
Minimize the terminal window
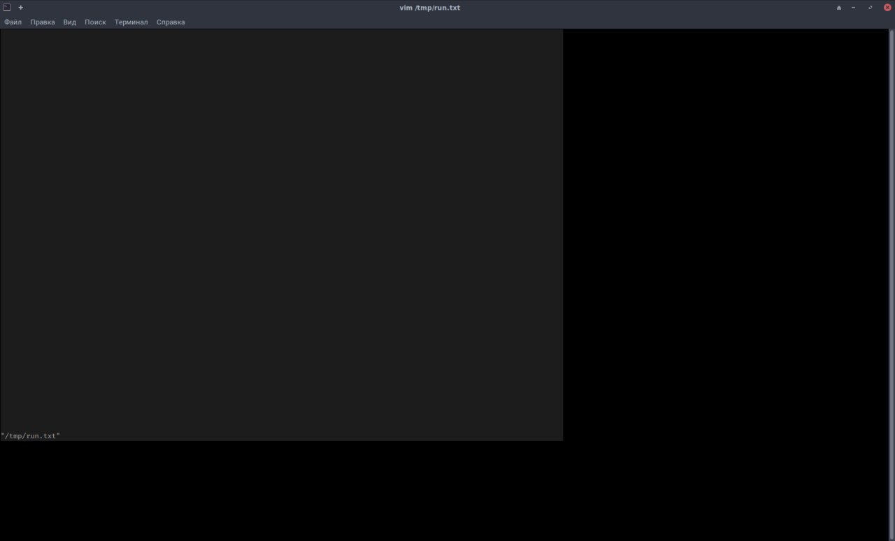854,8
